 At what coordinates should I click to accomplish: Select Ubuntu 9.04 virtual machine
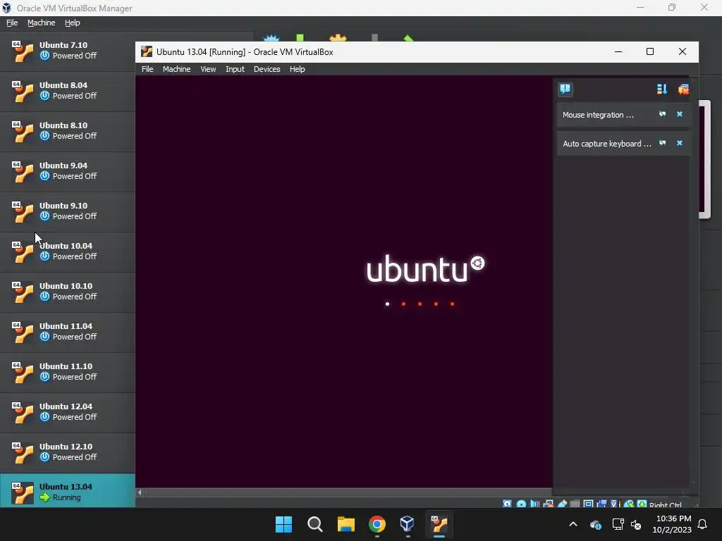pyautogui.click(x=67, y=172)
